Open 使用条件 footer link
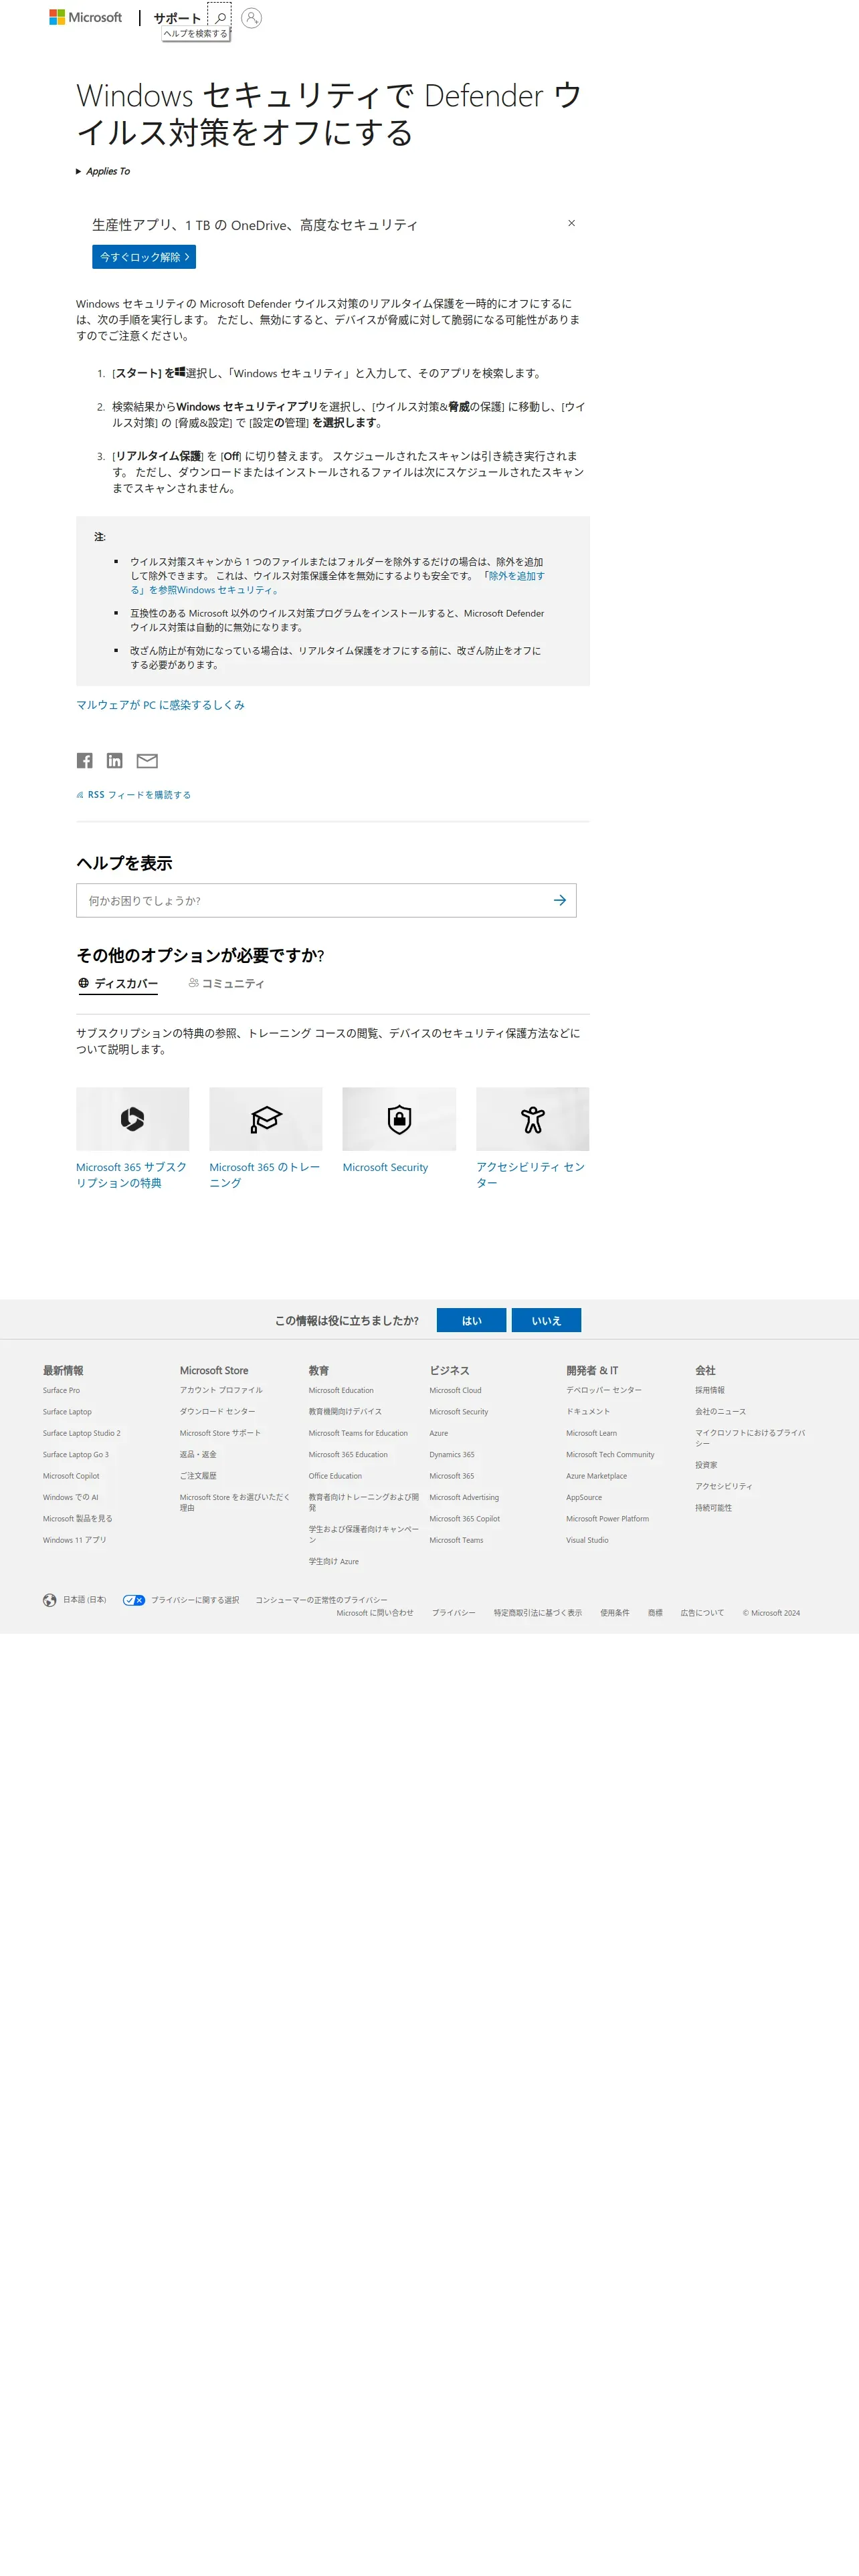This screenshot has height=2576, width=859. tap(615, 1613)
